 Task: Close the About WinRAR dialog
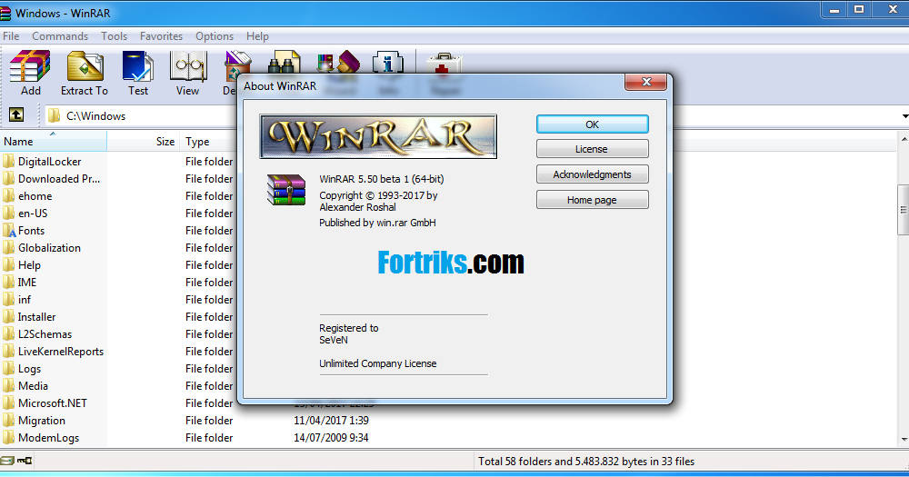(x=645, y=83)
